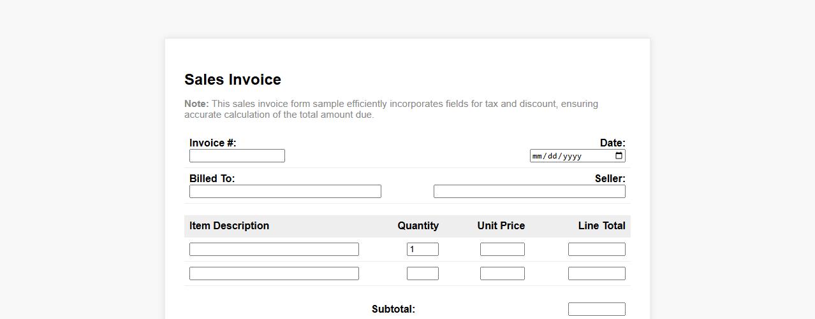815x319 pixels.
Task: Focus the Billed To input field
Action: (x=285, y=192)
